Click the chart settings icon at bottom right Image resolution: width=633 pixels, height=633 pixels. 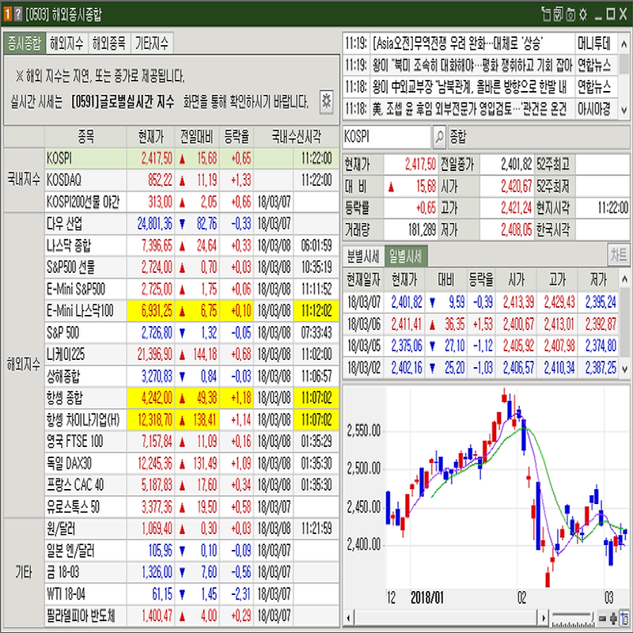tap(624, 618)
